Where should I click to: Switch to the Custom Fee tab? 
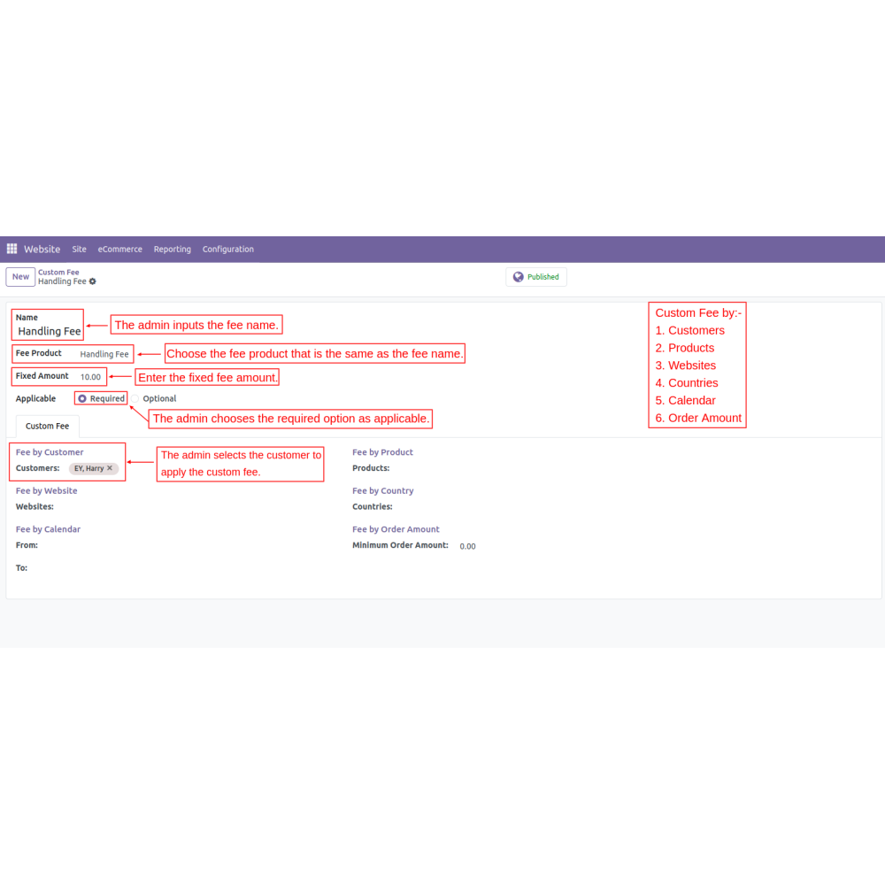pos(48,427)
